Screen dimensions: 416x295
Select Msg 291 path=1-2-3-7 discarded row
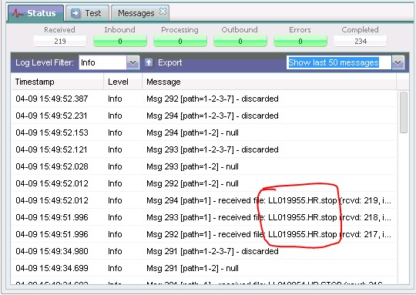coord(203,251)
